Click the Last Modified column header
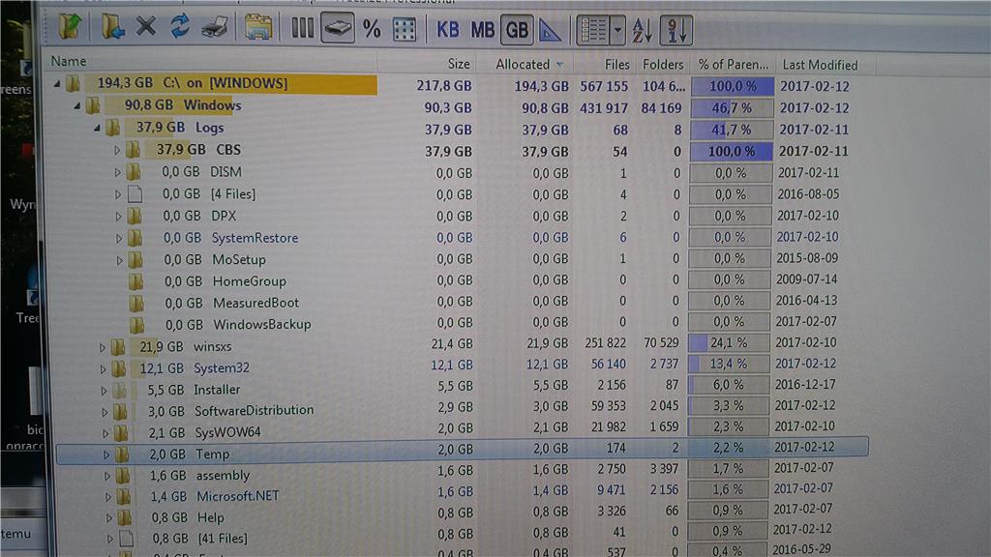Viewport: 991px width, 557px height. (820, 65)
